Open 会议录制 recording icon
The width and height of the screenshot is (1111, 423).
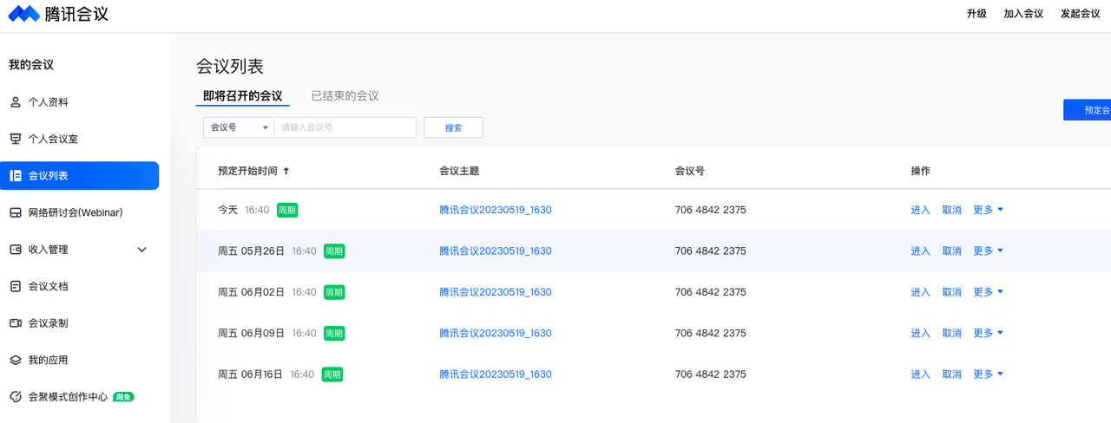tap(16, 323)
